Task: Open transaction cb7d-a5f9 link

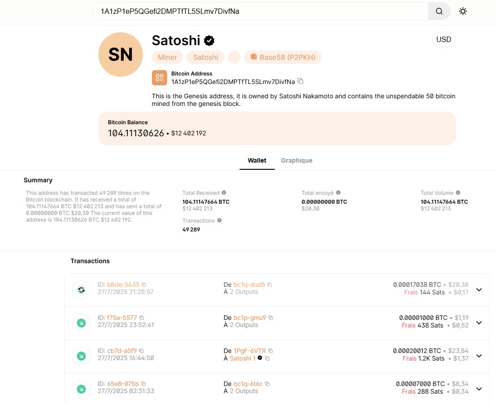Action: tap(122, 351)
